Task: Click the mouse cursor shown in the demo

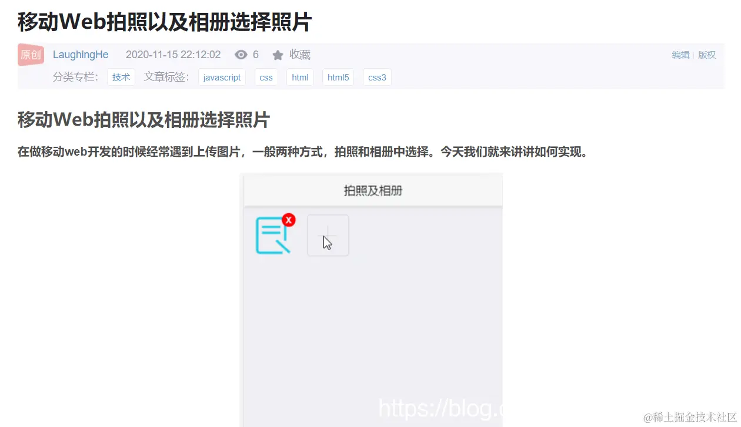Action: [327, 242]
